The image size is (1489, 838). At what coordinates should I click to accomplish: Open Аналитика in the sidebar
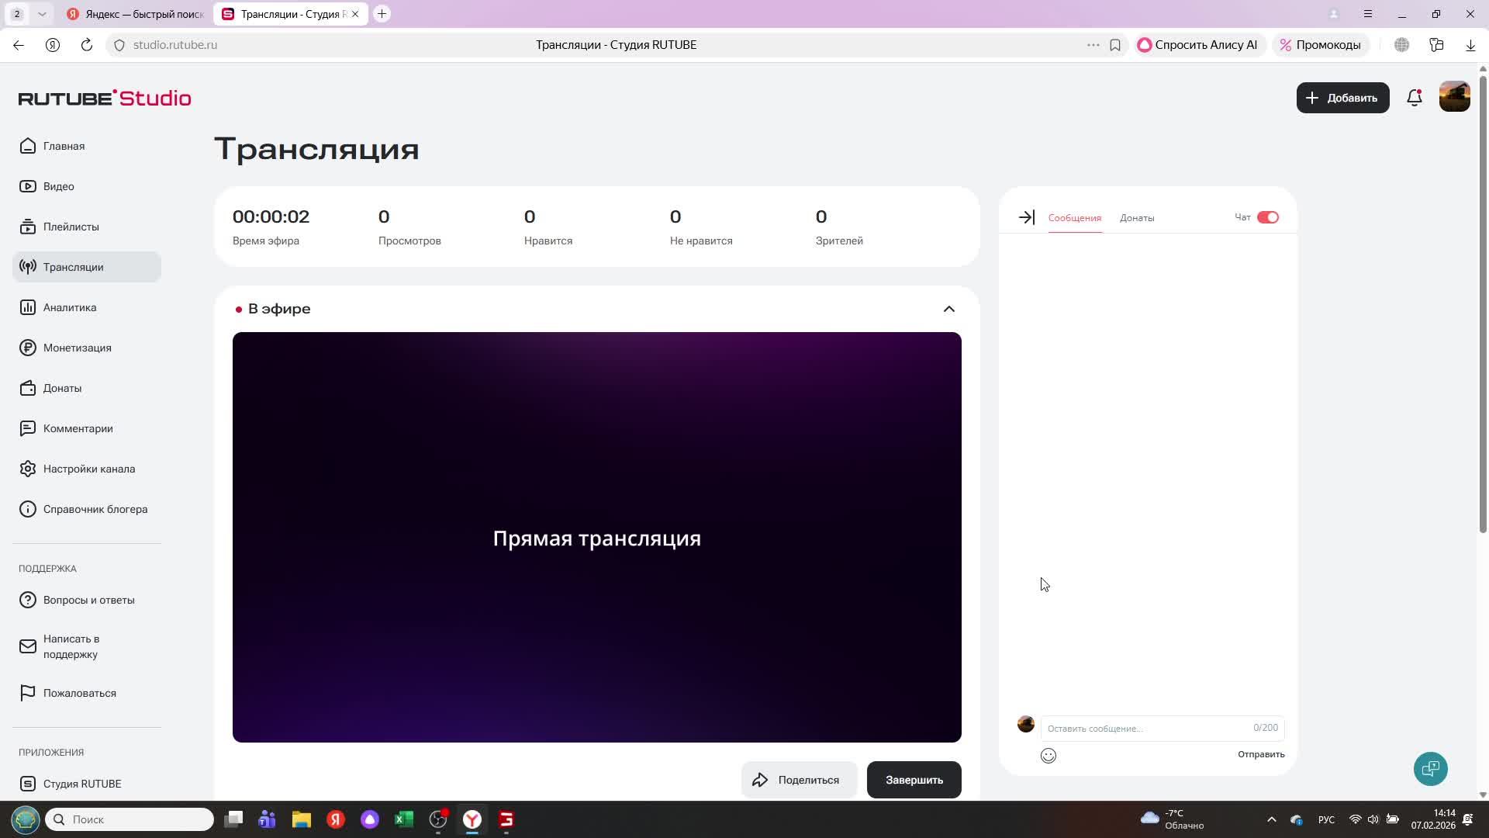point(69,307)
